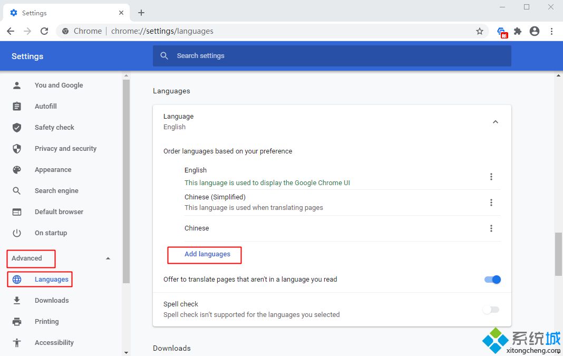Click the Add languages button
This screenshot has width=563, height=356.
tap(208, 254)
